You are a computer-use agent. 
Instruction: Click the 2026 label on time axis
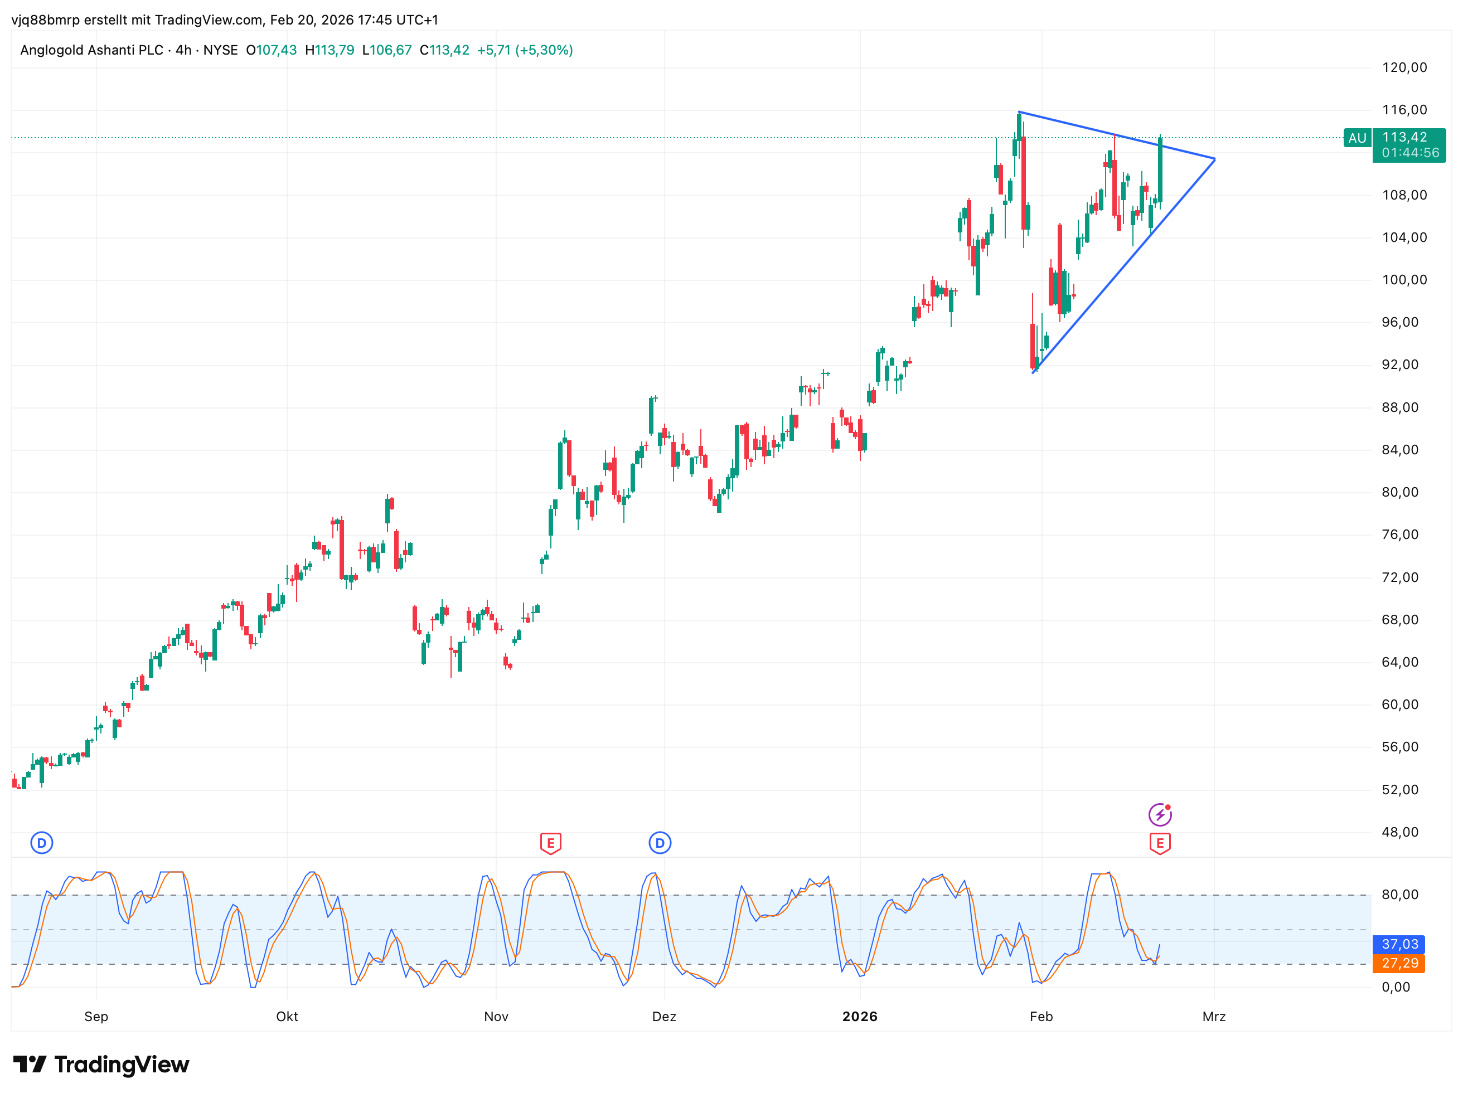click(859, 1017)
